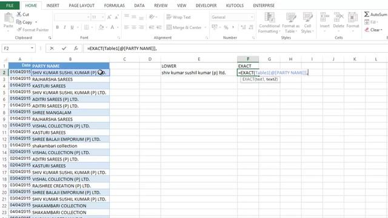This screenshot has width=388, height=218.
Task: Decrease font size with small A icon
Action: coord(116,17)
